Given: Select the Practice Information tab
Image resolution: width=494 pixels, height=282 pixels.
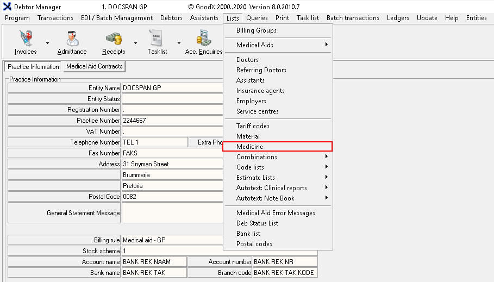Looking at the screenshot, I should click(33, 67).
